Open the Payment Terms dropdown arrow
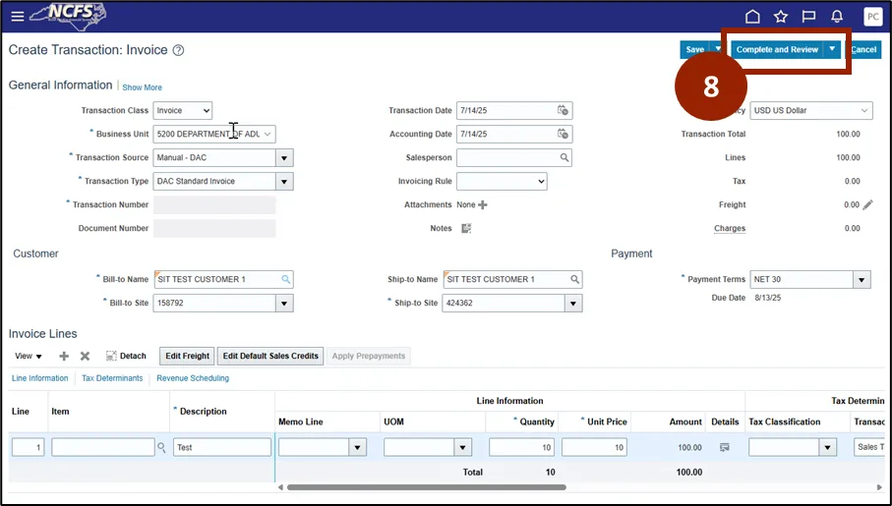892x506 pixels. [862, 280]
